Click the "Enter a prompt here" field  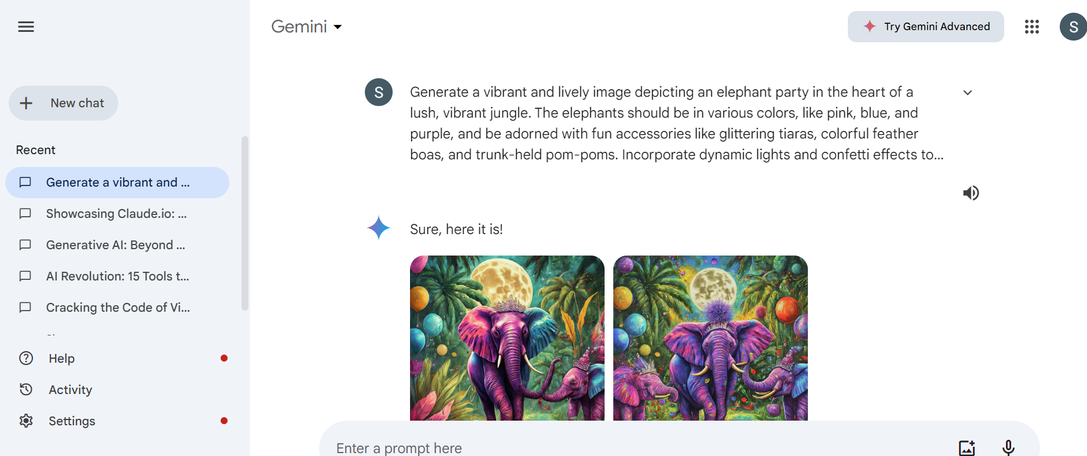[637, 448]
